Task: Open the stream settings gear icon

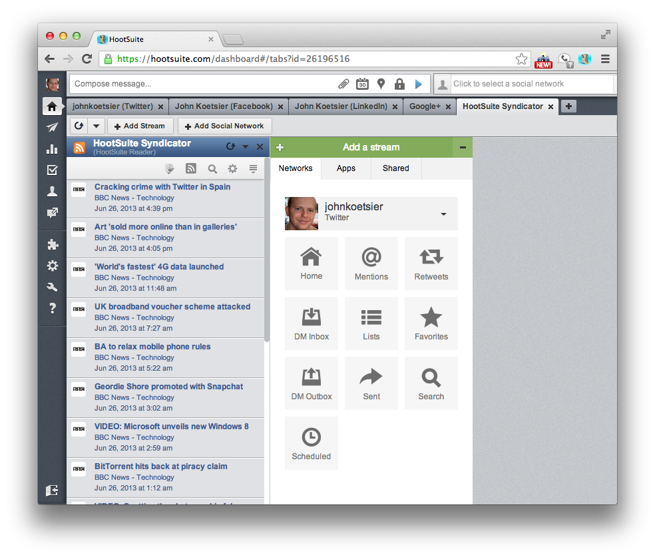Action: point(232,168)
